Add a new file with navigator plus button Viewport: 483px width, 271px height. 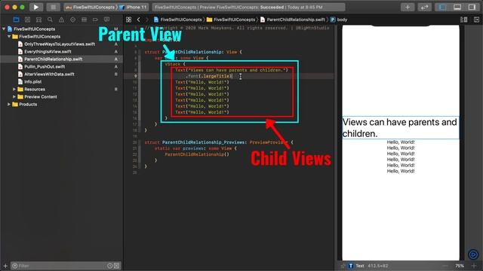5,266
